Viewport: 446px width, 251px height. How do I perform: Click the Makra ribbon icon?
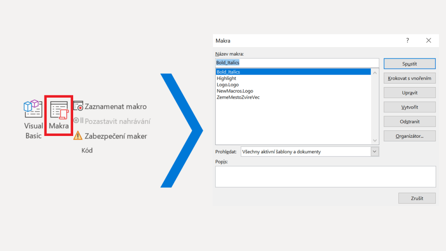coord(58,111)
